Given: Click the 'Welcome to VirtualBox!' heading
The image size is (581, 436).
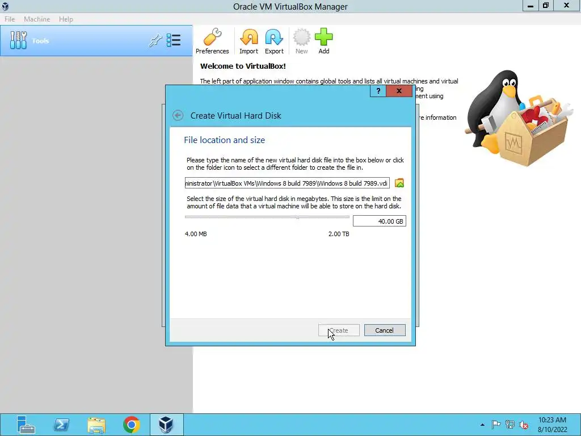Looking at the screenshot, I should click(x=243, y=66).
